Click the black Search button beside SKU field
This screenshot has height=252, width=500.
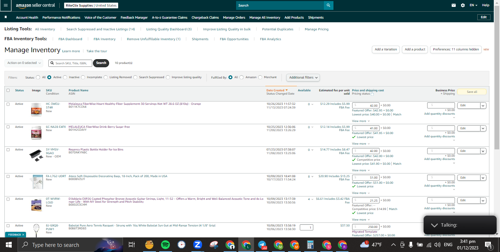click(x=101, y=63)
